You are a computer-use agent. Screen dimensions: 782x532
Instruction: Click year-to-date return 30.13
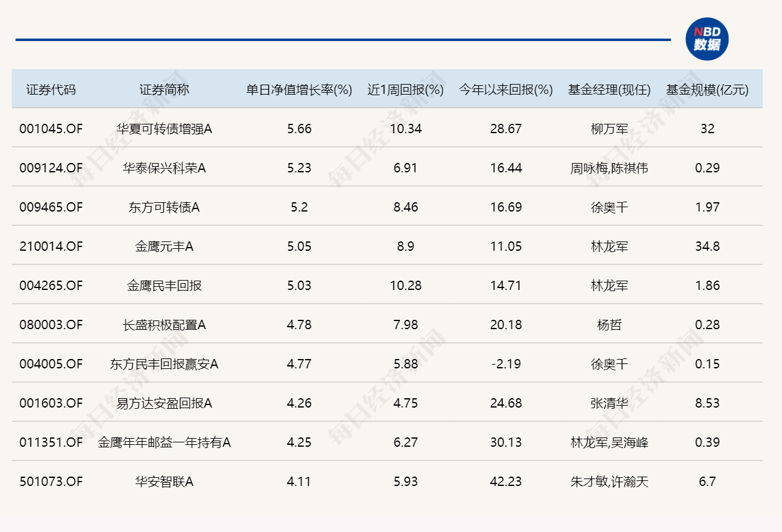pos(506,442)
